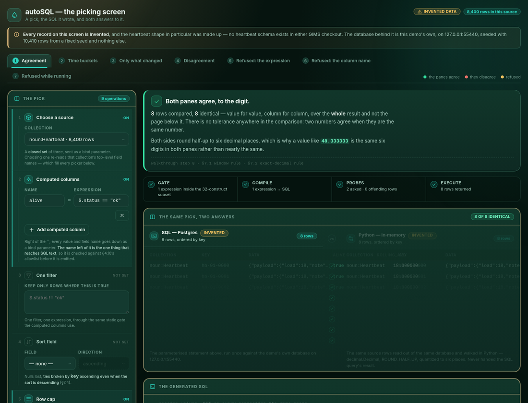
Task: Click the 8,400 rows in this source badge
Action: 492,12
